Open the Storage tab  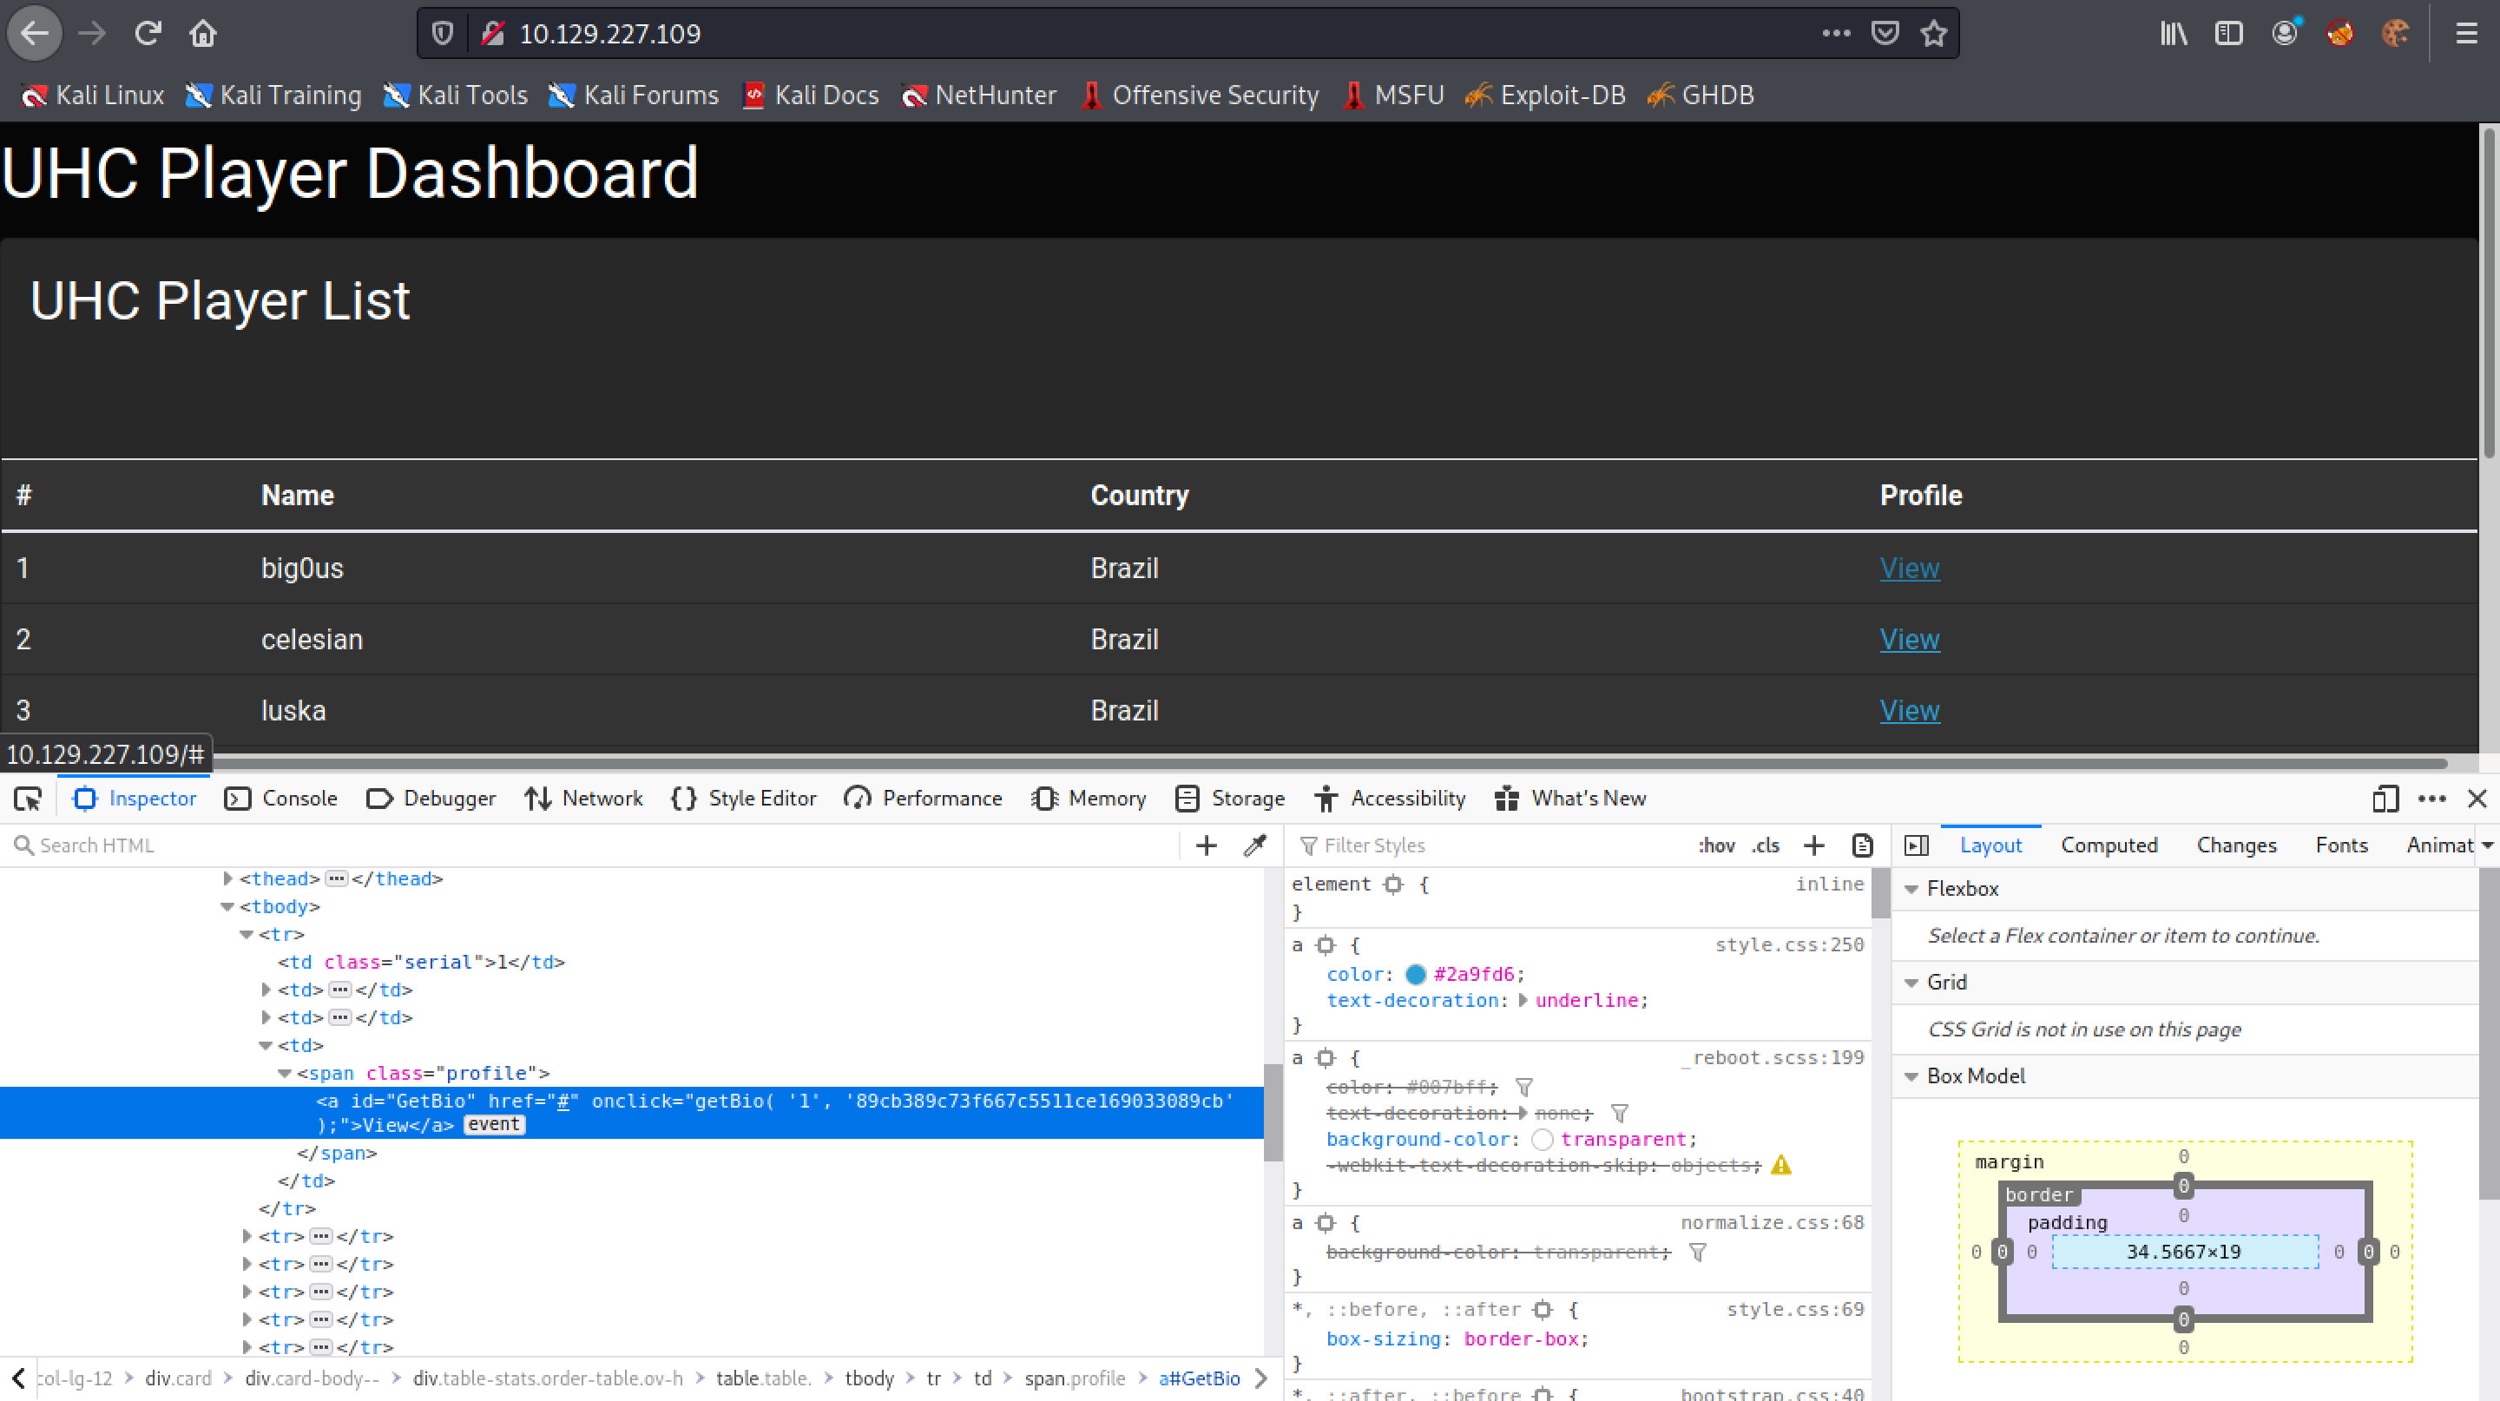click(1230, 799)
